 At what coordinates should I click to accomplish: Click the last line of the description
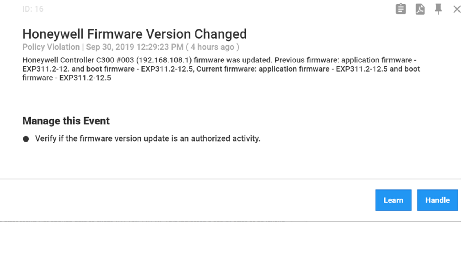(x=67, y=78)
